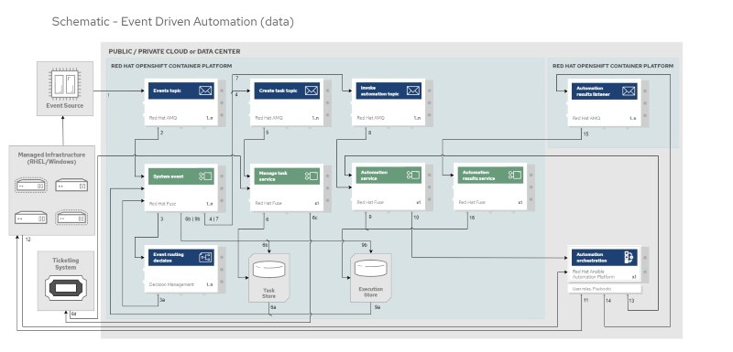Click the '6c' step label
This screenshot has height=352, width=733.
pyautogui.click(x=315, y=218)
